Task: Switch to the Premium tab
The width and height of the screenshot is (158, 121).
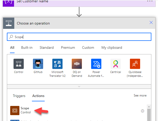Action: (x=68, y=47)
